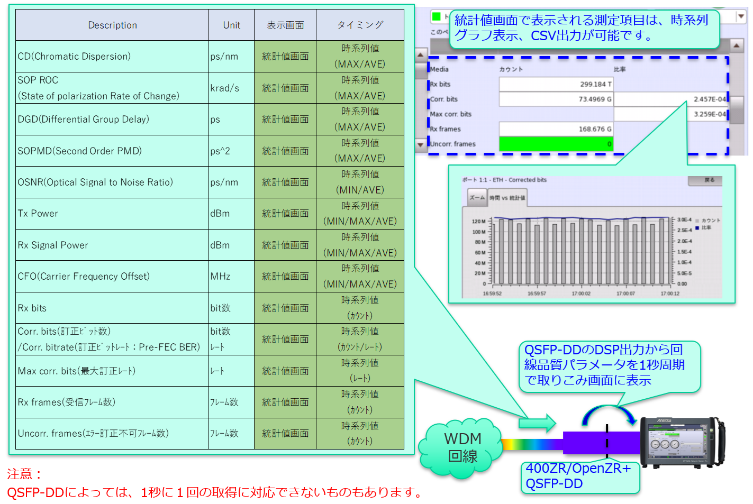Click the up arrow above the 2.457E-04 ratio value
Viewport: 753px width, 504px height.
coord(737,45)
